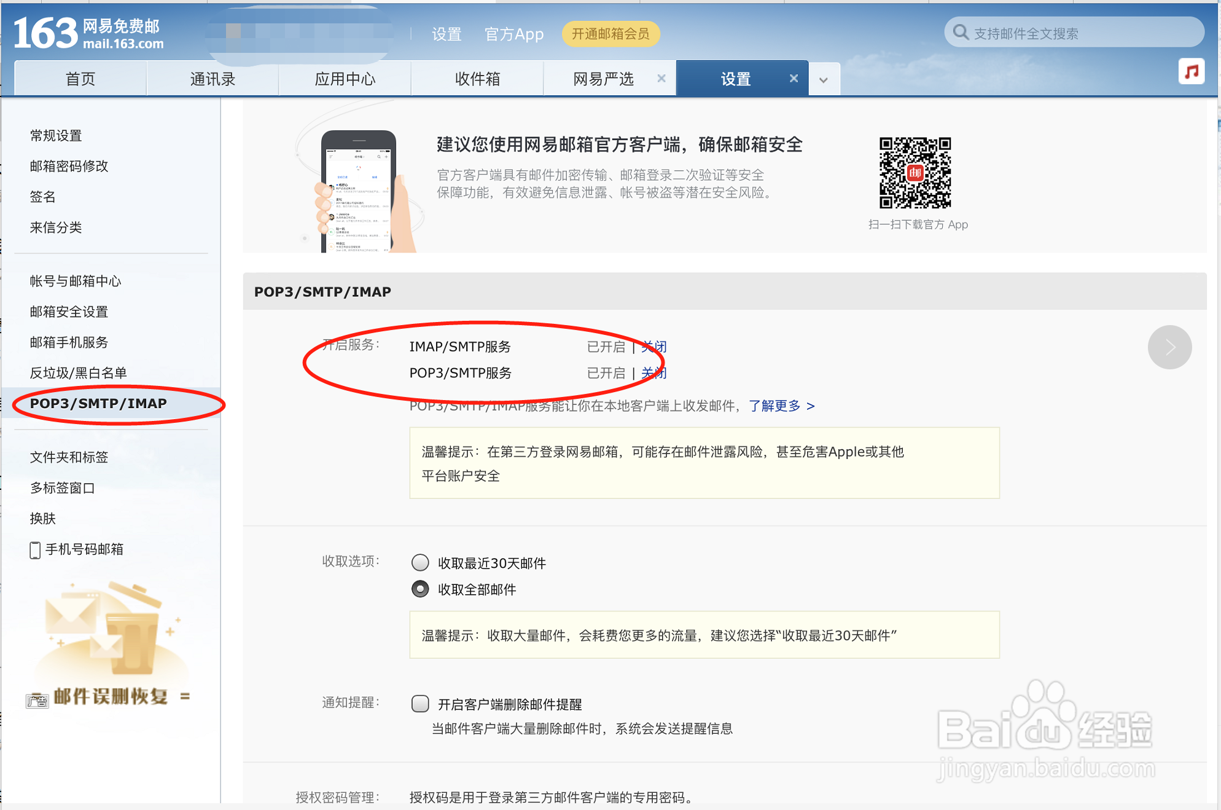The image size is (1221, 810).
Task: Open 官方App from the top bar
Action: pos(513,34)
